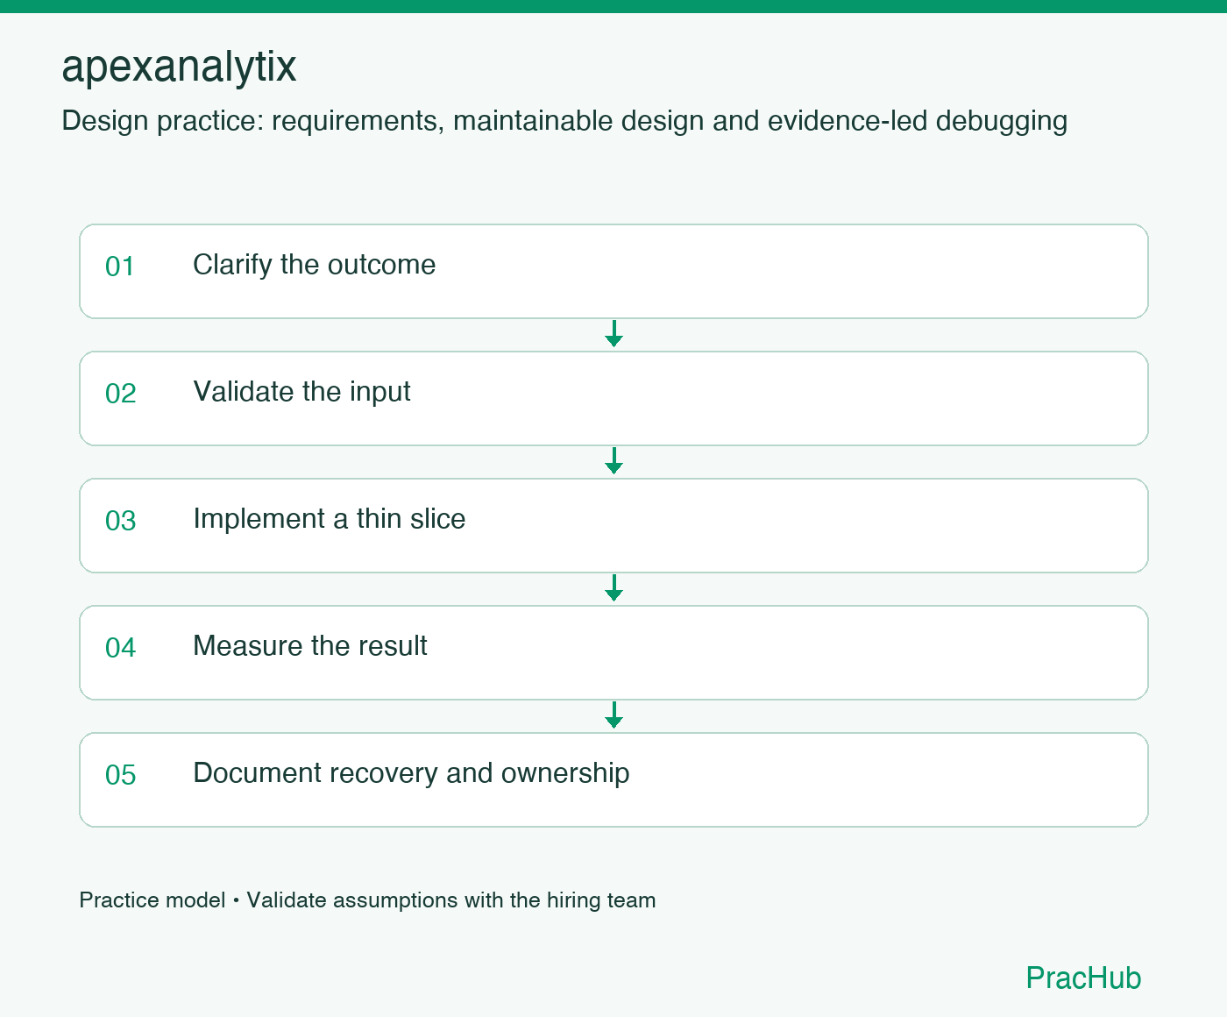Select step number 02 label

[x=120, y=394]
